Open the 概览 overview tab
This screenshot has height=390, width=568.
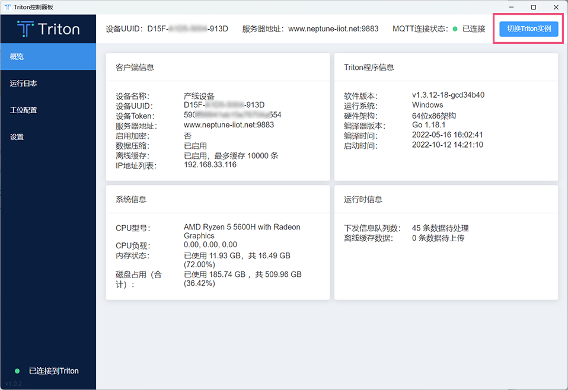click(48, 57)
